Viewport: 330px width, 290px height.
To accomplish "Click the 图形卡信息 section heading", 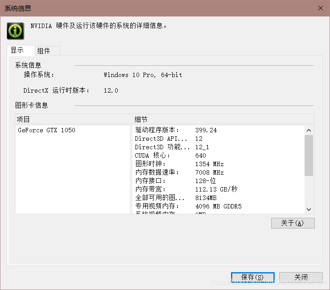I will click(32, 105).
